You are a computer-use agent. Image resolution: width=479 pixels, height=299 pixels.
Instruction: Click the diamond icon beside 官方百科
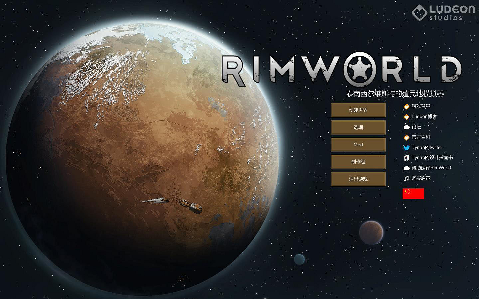[x=406, y=137]
